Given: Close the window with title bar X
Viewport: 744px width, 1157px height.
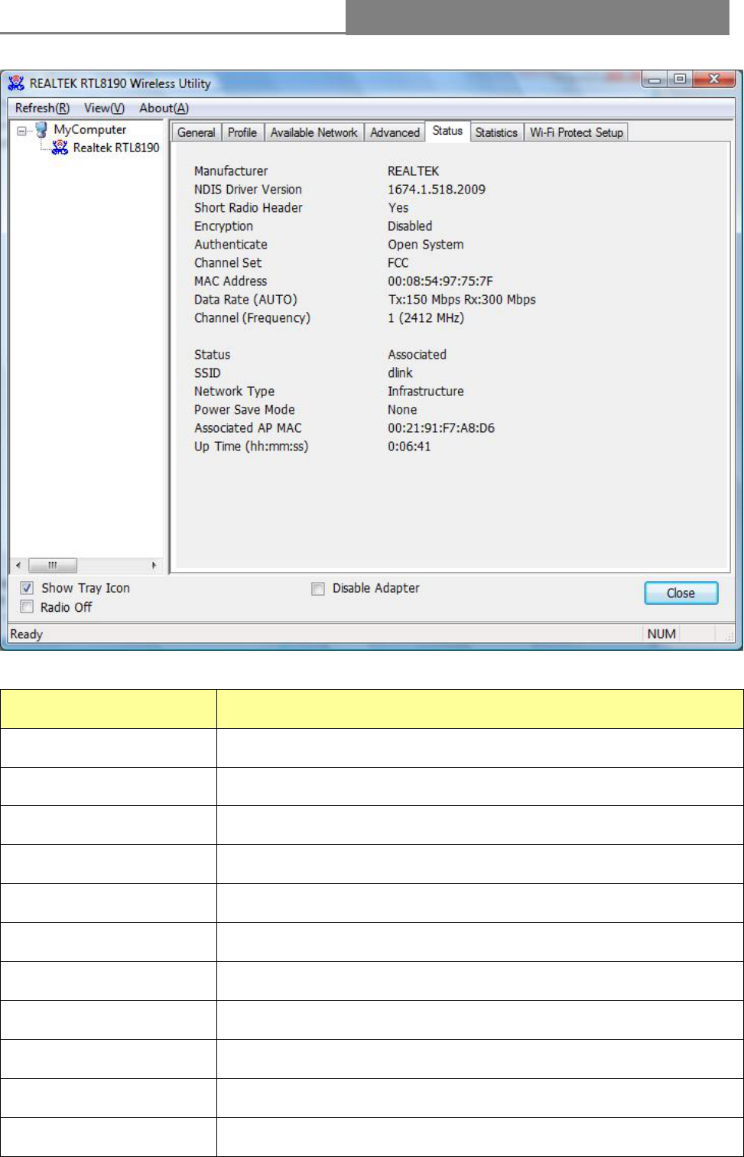Looking at the screenshot, I should tap(713, 80).
